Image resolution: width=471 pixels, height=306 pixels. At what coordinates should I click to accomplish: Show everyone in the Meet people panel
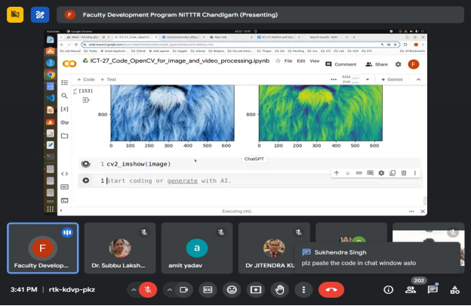point(411,290)
